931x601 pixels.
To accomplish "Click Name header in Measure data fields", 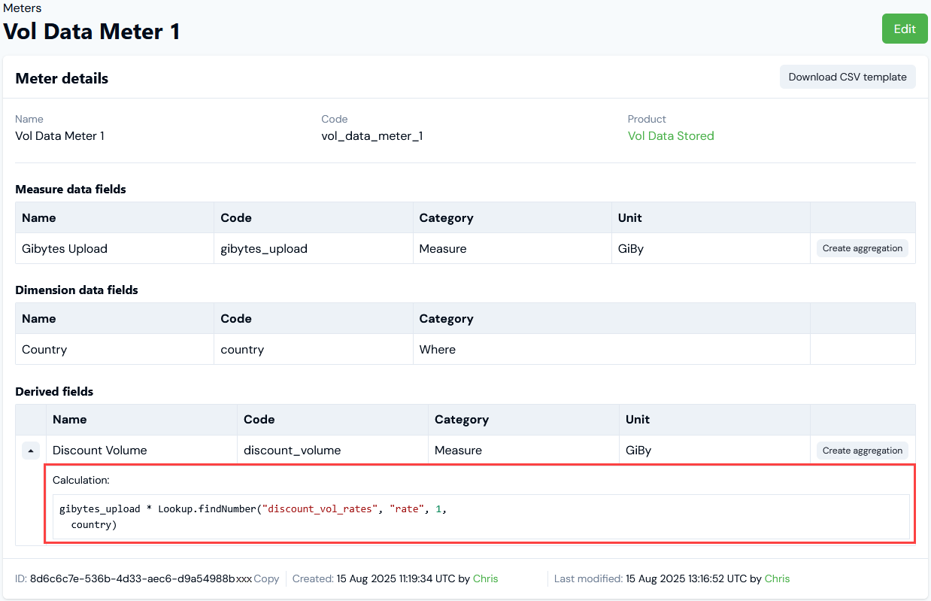I will pos(39,218).
